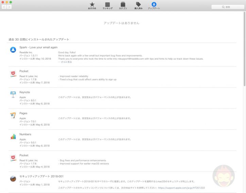Click the macOS security update icon

pos(13,179)
